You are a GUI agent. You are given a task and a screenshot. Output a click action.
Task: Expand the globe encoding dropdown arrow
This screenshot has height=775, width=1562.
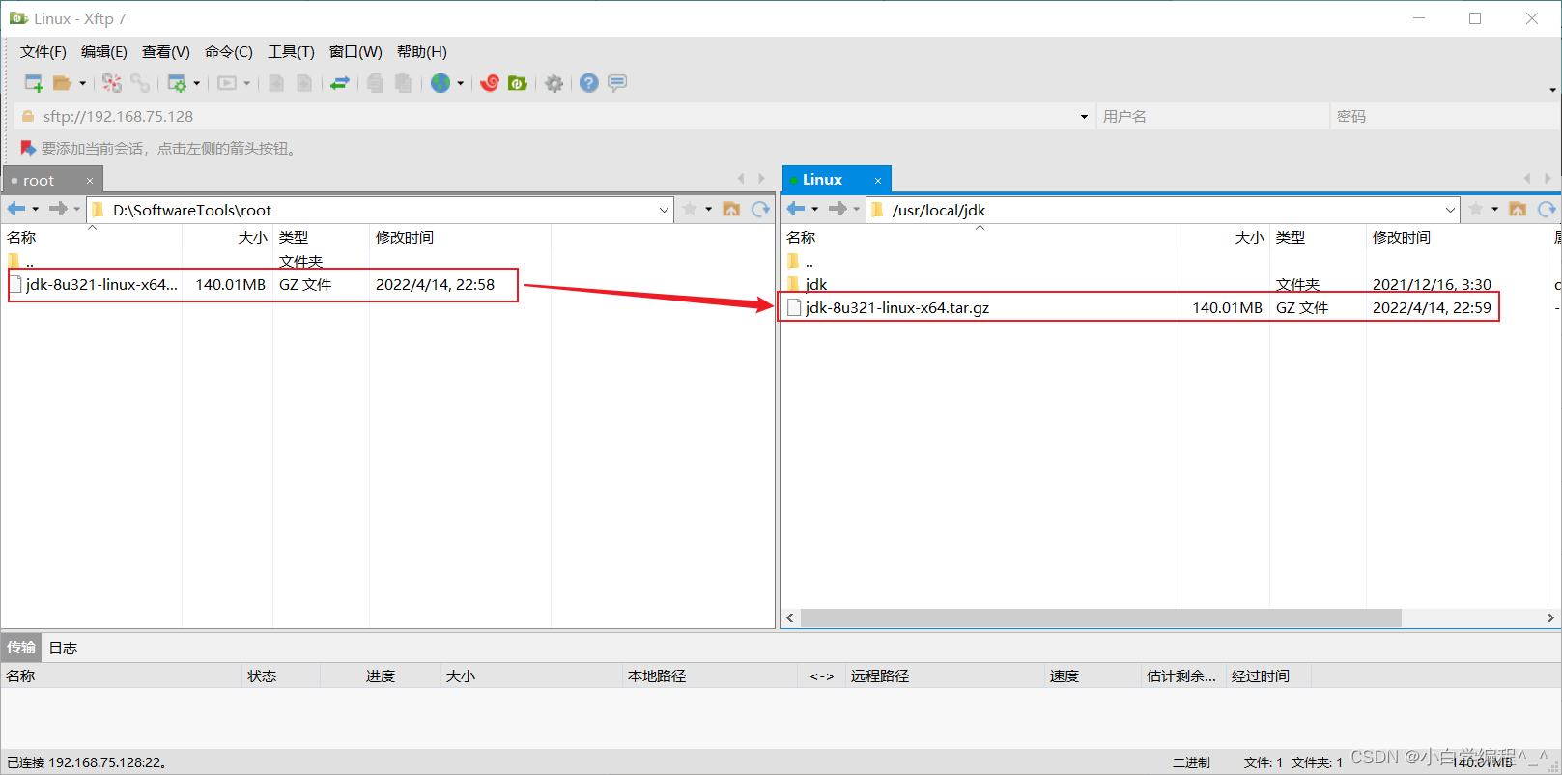pyautogui.click(x=460, y=83)
